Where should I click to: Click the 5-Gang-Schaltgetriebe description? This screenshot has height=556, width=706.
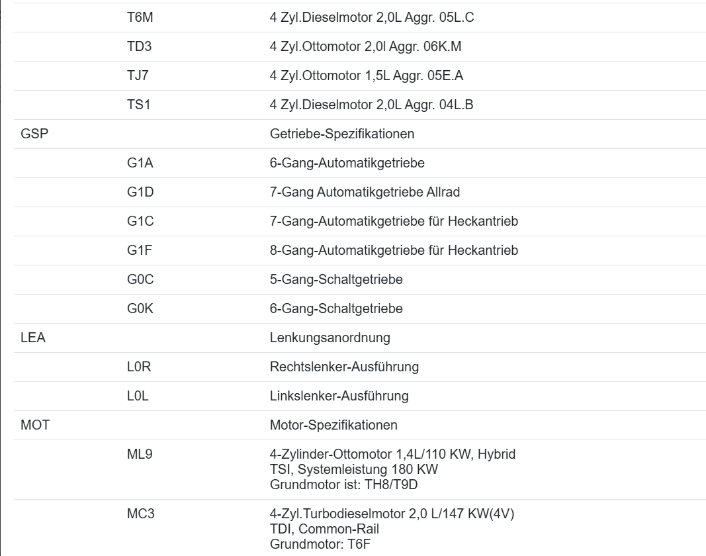[x=336, y=280]
